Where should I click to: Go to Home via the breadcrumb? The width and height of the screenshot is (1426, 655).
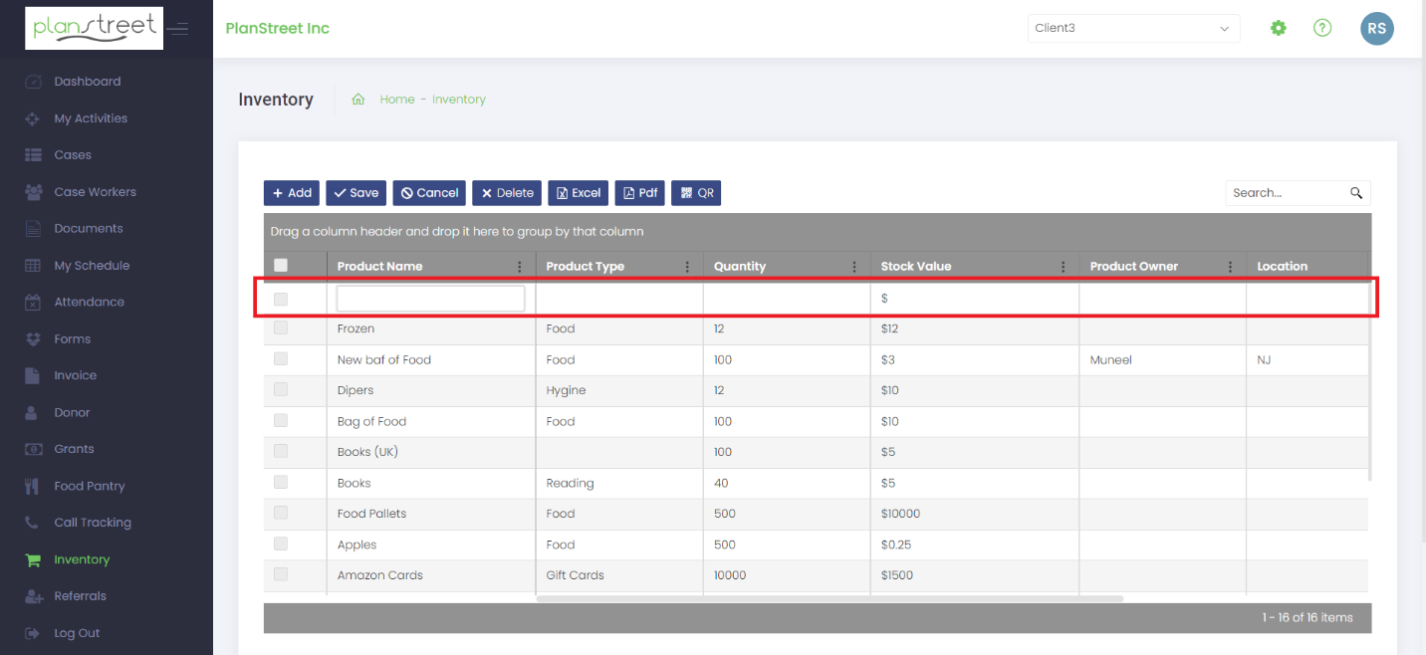pos(396,99)
